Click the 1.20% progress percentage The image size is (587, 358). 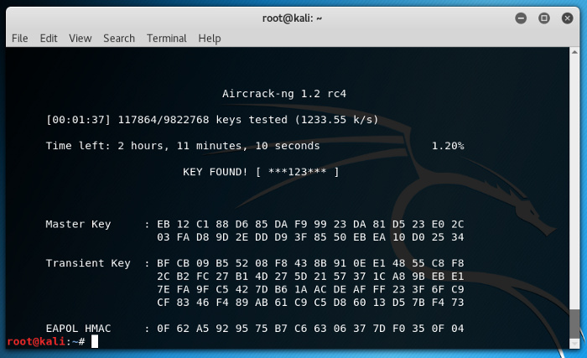tap(448, 146)
